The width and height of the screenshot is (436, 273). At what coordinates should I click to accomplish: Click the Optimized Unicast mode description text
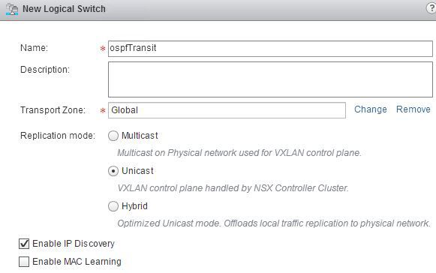274,223
